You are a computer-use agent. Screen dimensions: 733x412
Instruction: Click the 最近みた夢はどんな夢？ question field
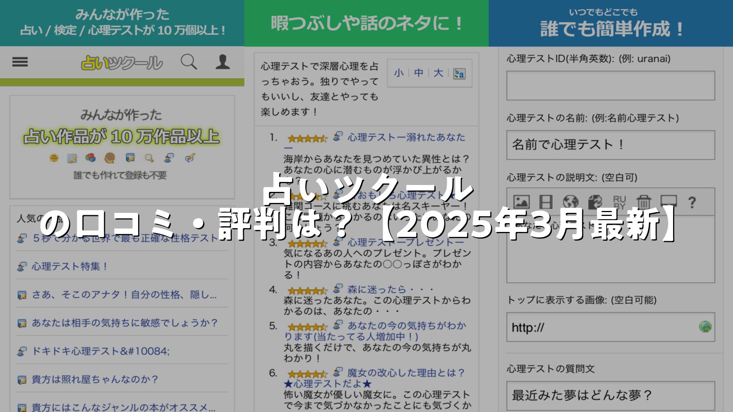(x=610, y=395)
